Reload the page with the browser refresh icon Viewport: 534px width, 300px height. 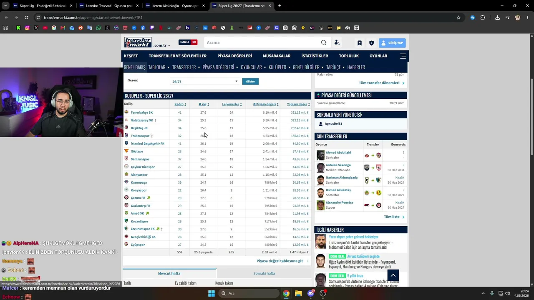26,17
